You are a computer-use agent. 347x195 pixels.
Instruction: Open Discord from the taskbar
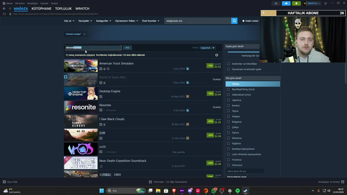click(190, 191)
